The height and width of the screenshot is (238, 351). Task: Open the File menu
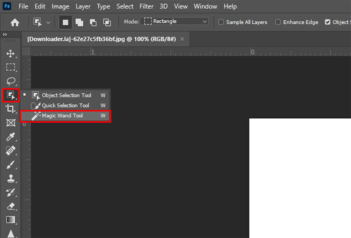coord(23,6)
